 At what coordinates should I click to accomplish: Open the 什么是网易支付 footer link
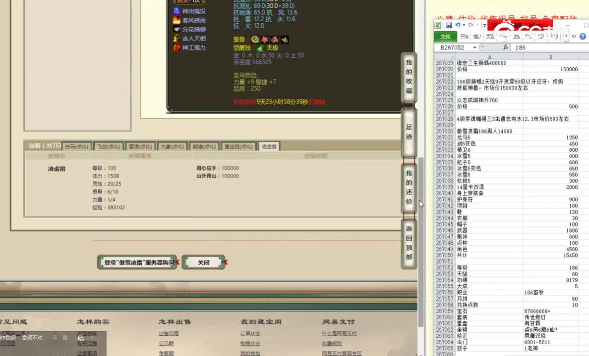[x=339, y=334]
